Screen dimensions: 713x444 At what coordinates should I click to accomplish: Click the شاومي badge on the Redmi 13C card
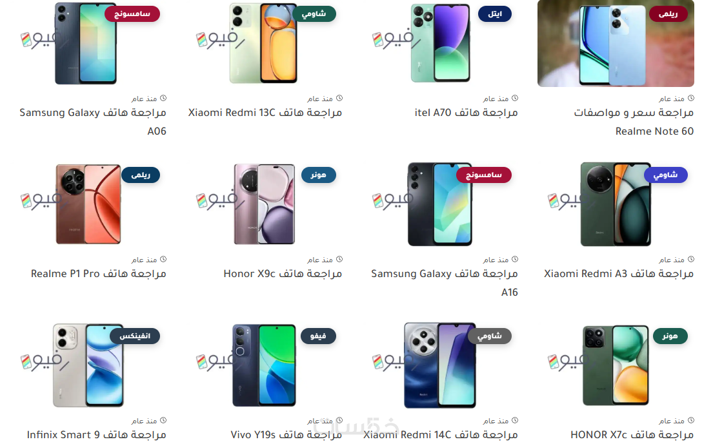pos(314,14)
